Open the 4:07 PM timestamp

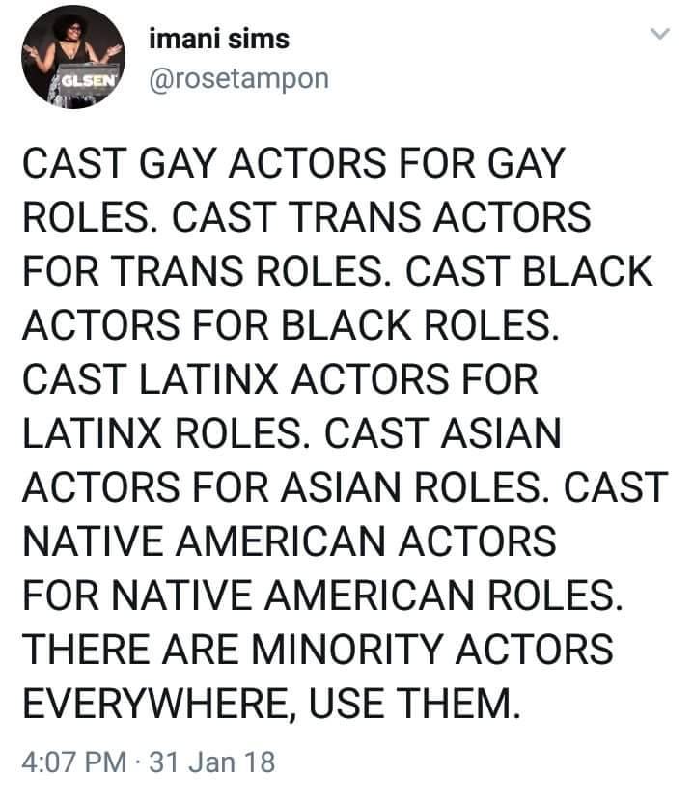point(74,762)
